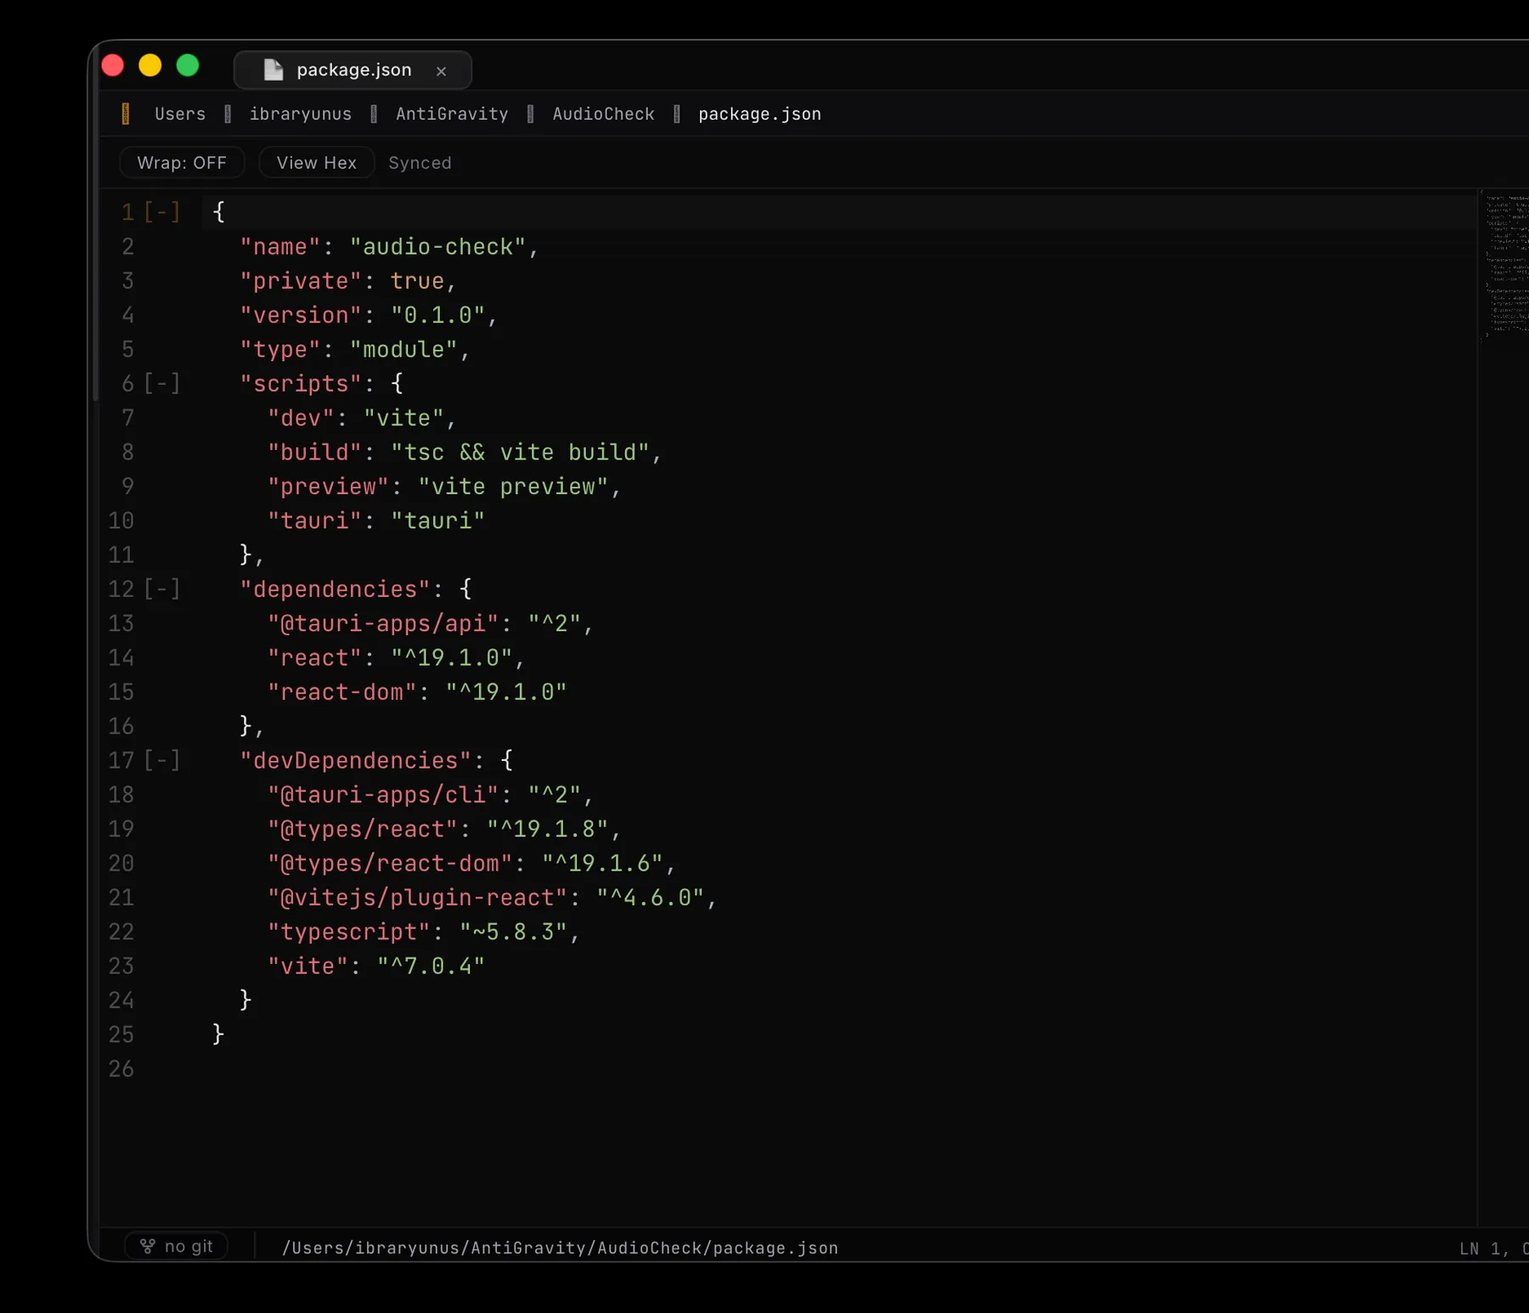Click the "~5.8.3" typescript version
The image size is (1529, 1313).
point(514,932)
